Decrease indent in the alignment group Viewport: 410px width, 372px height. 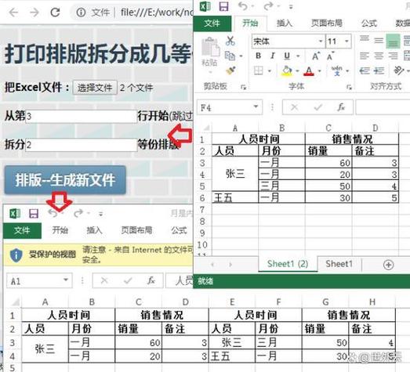(365, 70)
